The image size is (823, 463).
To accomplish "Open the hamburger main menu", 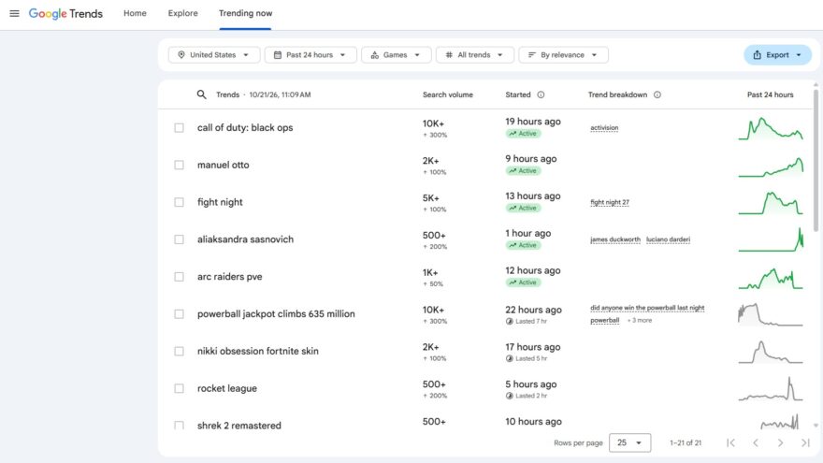I will 14,13.
